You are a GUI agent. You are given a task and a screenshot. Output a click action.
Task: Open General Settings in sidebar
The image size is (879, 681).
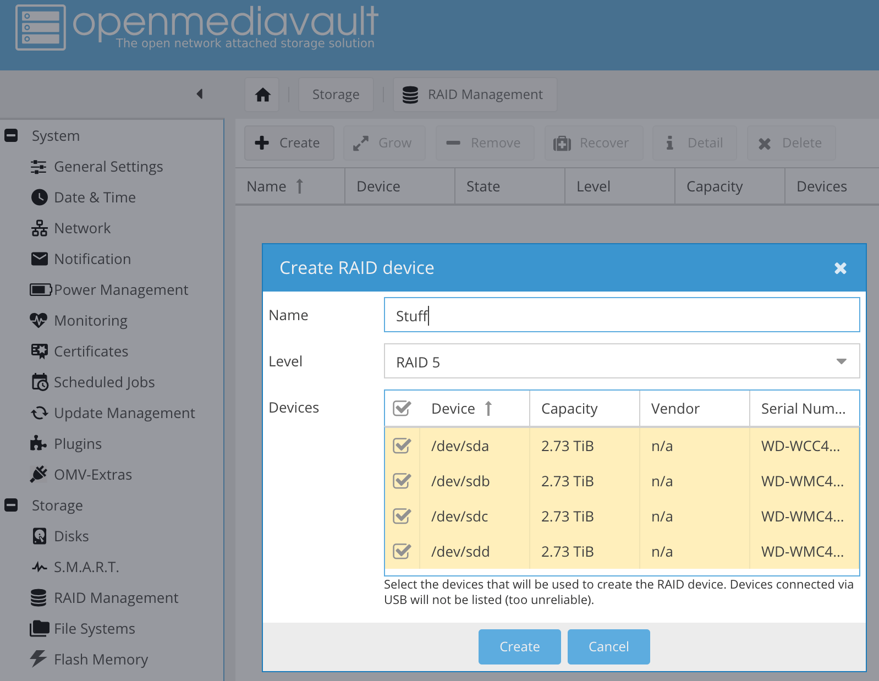[108, 167]
